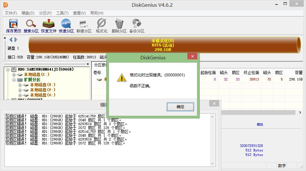Click the warning icon in error dialog
This screenshot has width=306, height=171.
coord(121,78)
